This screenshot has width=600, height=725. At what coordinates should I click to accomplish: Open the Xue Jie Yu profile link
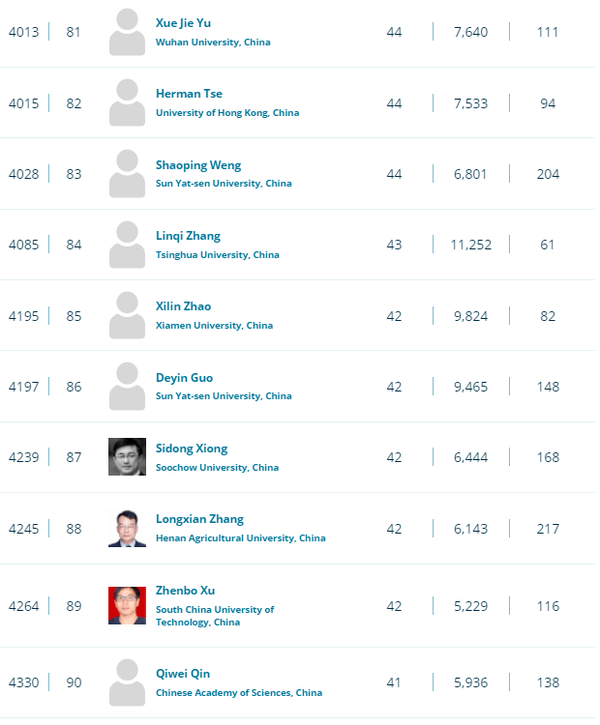(x=183, y=23)
